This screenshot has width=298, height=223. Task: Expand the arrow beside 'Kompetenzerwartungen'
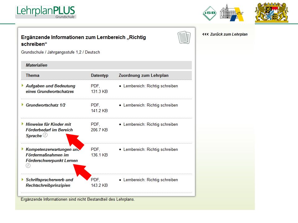(22, 149)
